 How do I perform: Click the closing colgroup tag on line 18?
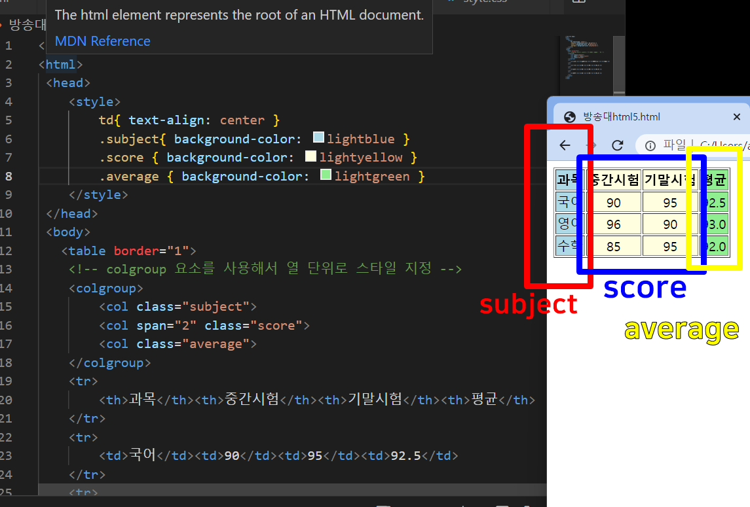pyautogui.click(x=110, y=362)
